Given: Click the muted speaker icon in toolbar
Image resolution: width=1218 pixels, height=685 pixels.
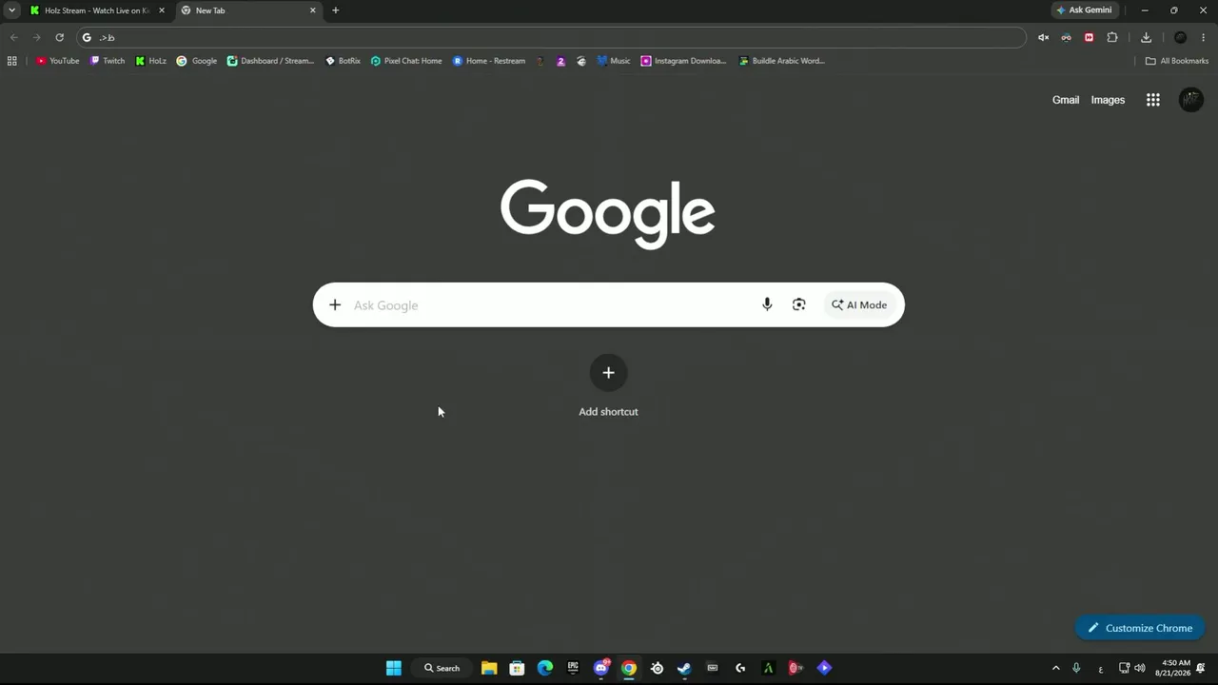Looking at the screenshot, I should coord(1043,37).
